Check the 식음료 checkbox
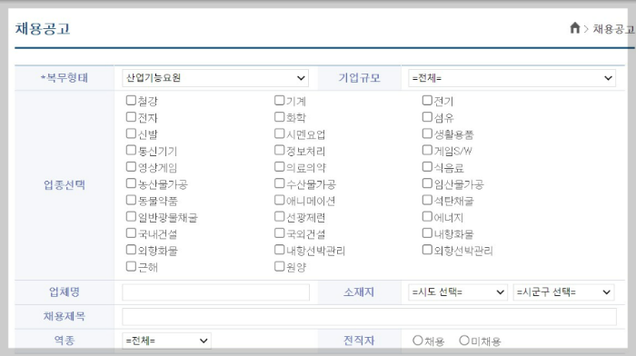This screenshot has height=356, width=636. click(427, 166)
